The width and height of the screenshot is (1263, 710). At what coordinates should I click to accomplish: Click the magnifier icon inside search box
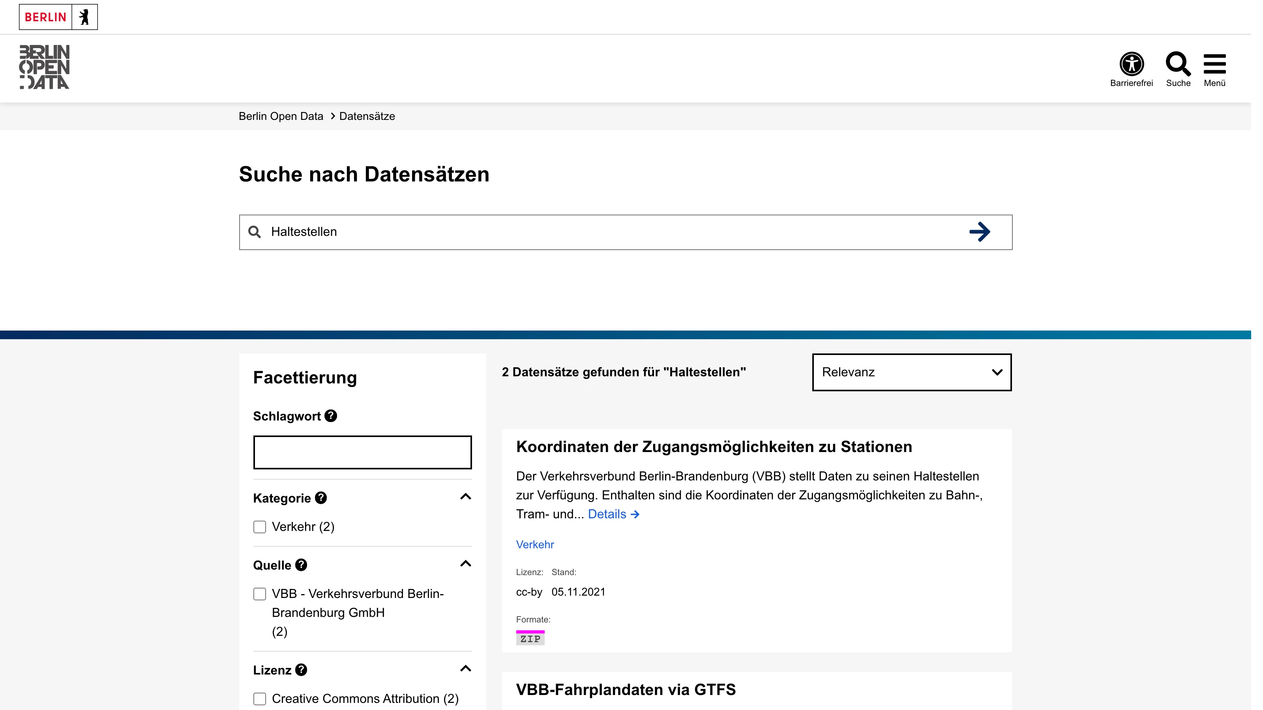(255, 232)
